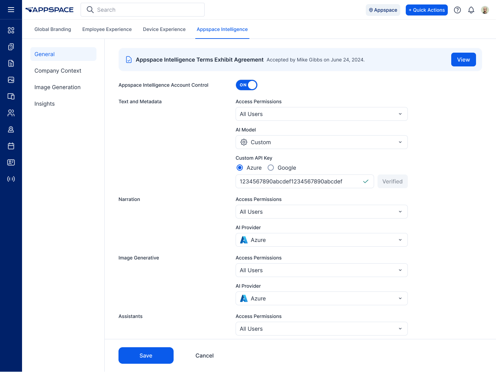Open the document library icon in sidebar
Image resolution: width=496 pixels, height=372 pixels.
11,63
